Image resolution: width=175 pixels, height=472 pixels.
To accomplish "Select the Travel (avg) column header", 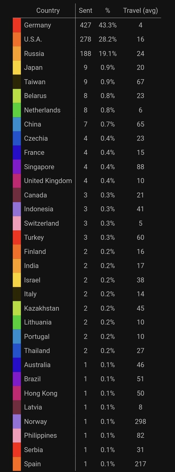I will pos(140,10).
